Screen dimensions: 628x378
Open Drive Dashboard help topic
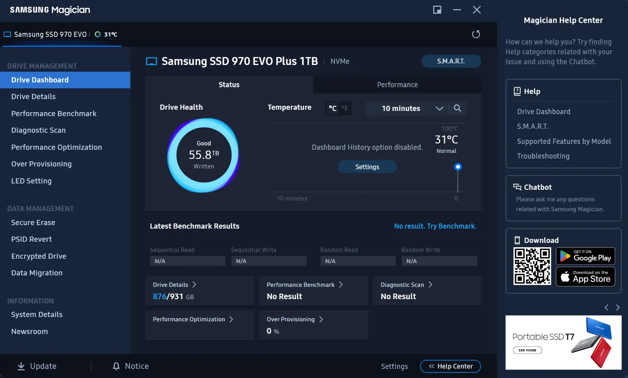coord(544,112)
